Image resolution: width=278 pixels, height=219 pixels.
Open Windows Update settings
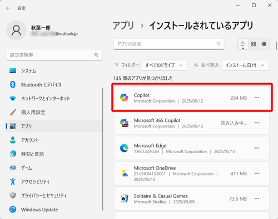(54, 210)
